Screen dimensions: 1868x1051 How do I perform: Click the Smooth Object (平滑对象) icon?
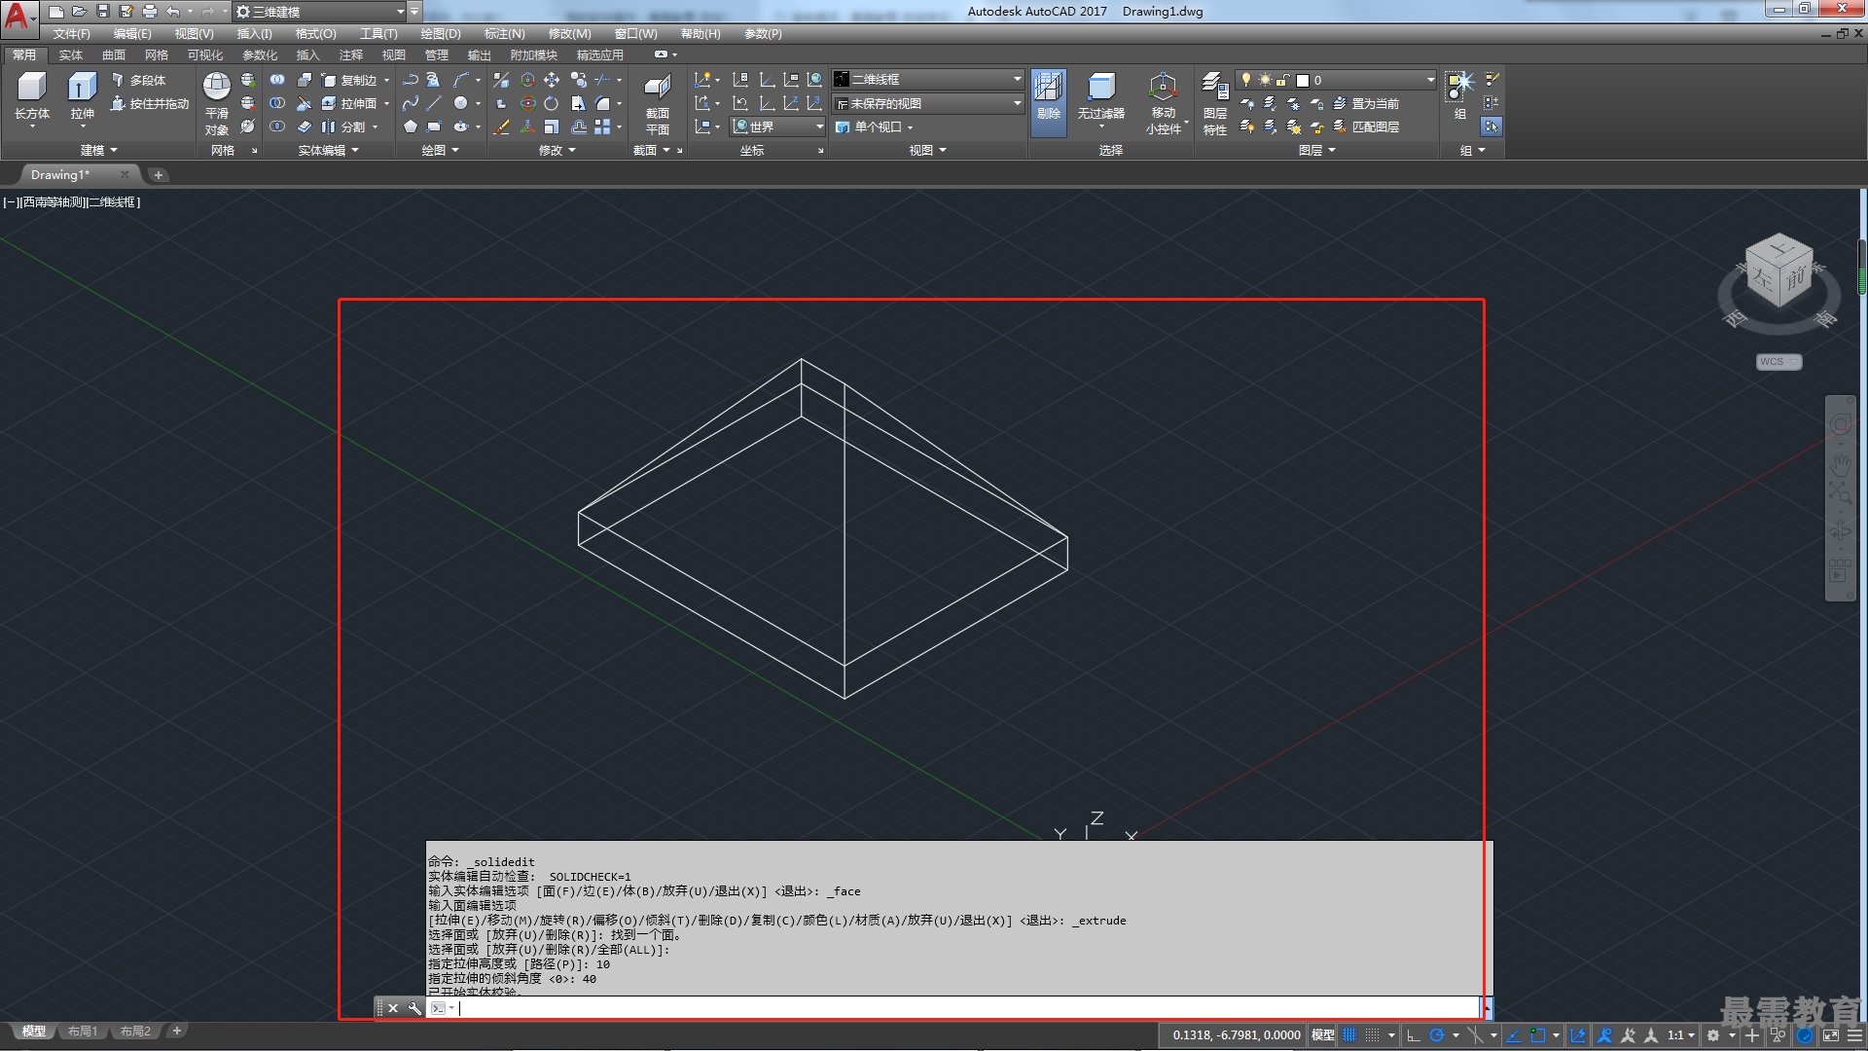(x=216, y=103)
